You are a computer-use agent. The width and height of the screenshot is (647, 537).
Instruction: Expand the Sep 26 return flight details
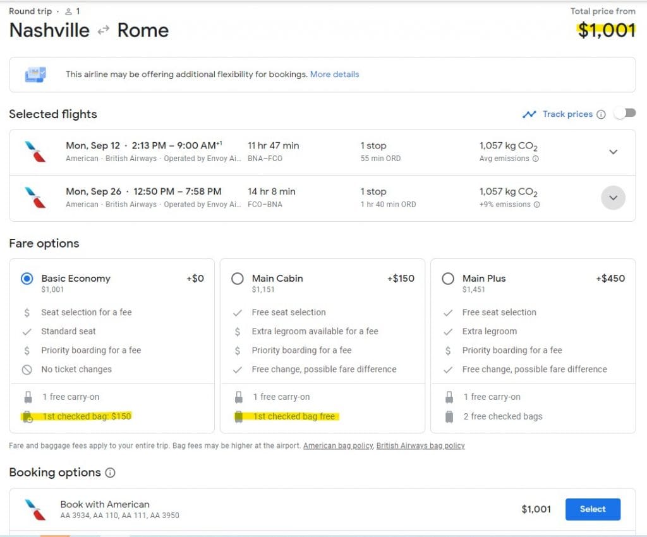click(613, 198)
